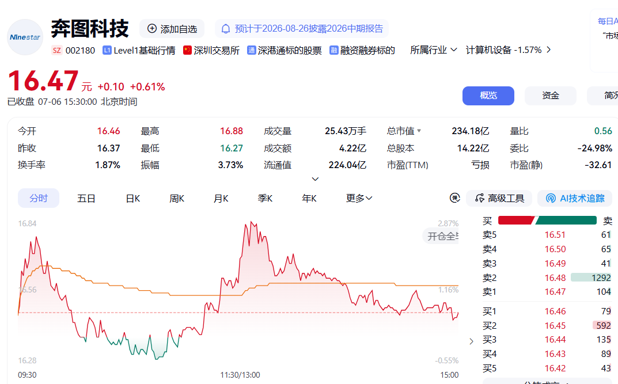Click the 融 margin trading badge icon
Screen dimensions: 618x384
tap(334, 51)
